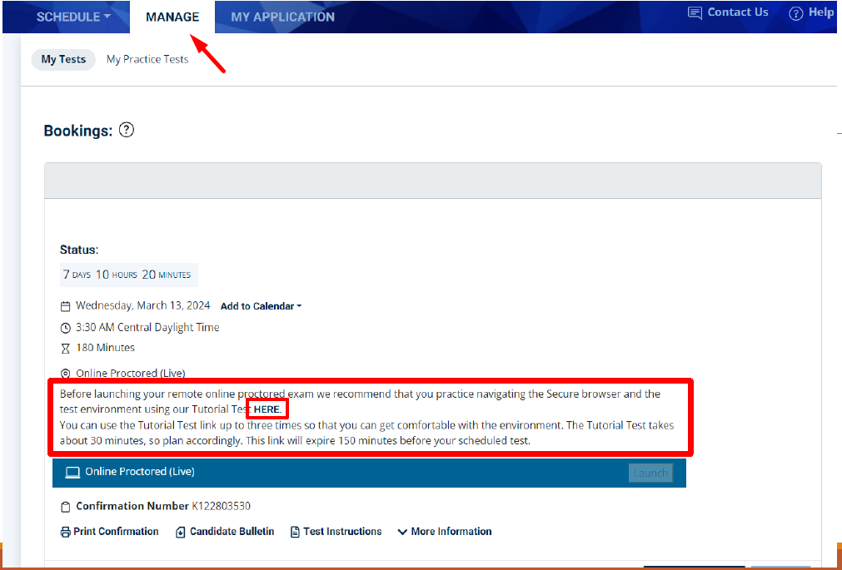Expand the Add to Calendar dropdown

coord(261,306)
